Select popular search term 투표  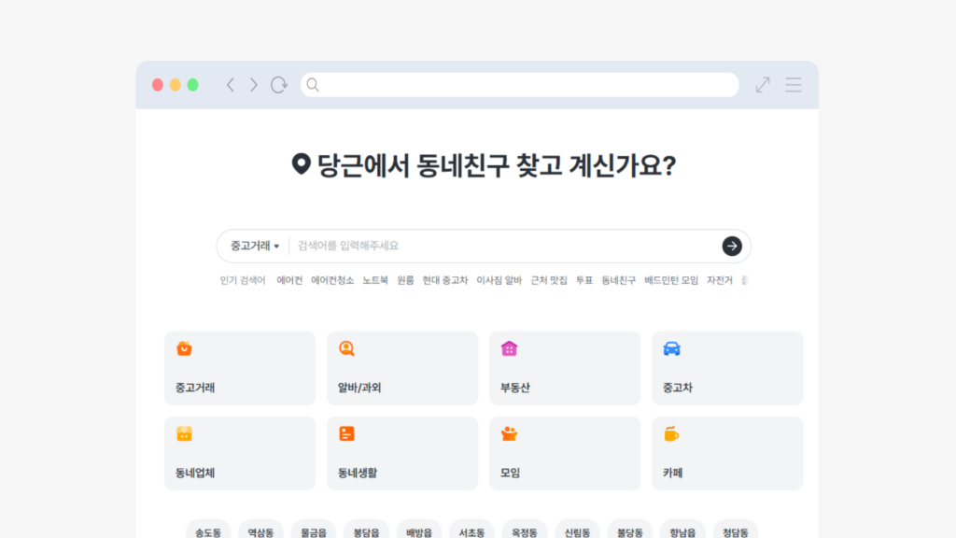click(x=584, y=280)
